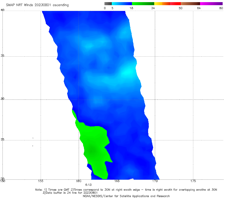Click the note 'Data buffer is 24 hrs for 20230801'
Viewport: 226px width, 198px height.
click(70, 193)
